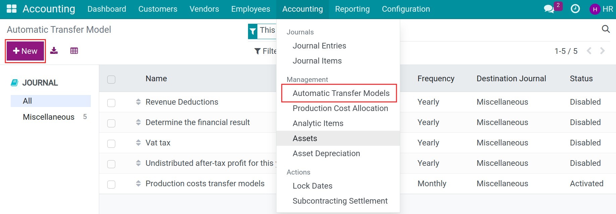The width and height of the screenshot is (616, 214).
Task: Select Assets menu item
Action: pyautogui.click(x=338, y=138)
